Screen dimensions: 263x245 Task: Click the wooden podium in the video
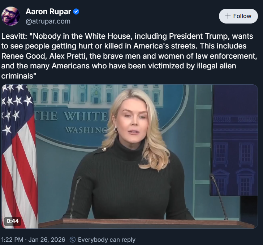pyautogui.click(x=146, y=224)
